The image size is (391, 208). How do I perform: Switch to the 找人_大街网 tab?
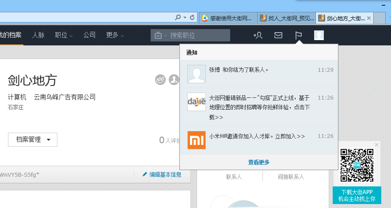click(287, 18)
